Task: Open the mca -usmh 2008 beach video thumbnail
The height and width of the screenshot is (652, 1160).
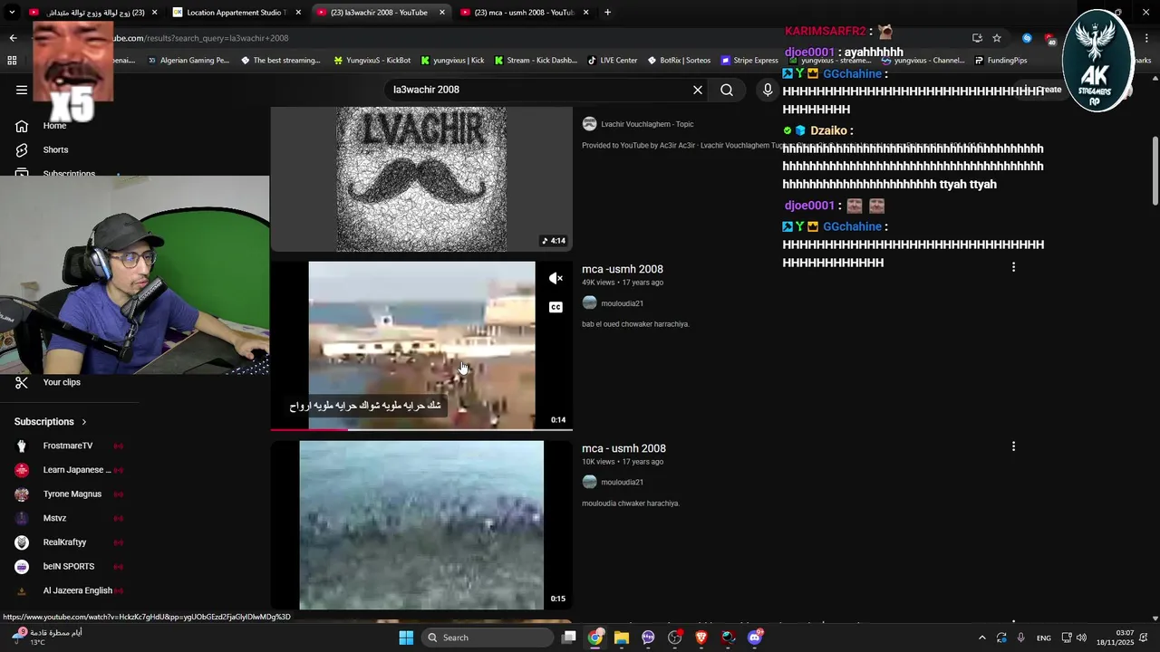Action: (x=421, y=345)
